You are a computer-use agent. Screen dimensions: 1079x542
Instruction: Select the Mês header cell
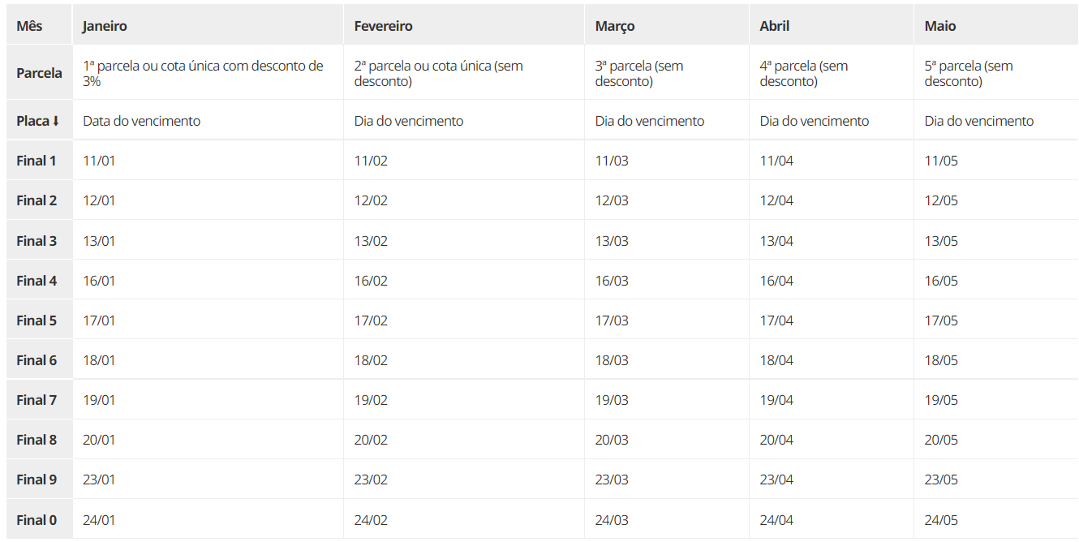(29, 26)
